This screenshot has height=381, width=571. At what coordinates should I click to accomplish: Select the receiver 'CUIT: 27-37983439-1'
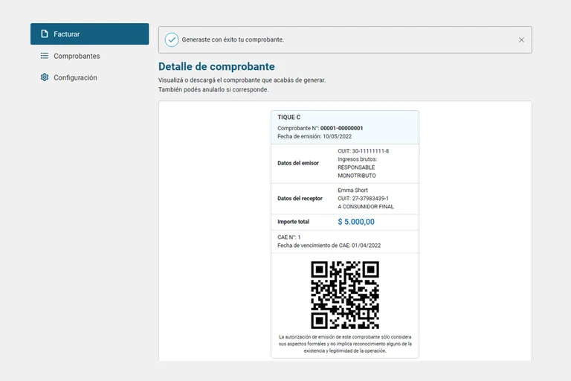click(x=363, y=199)
